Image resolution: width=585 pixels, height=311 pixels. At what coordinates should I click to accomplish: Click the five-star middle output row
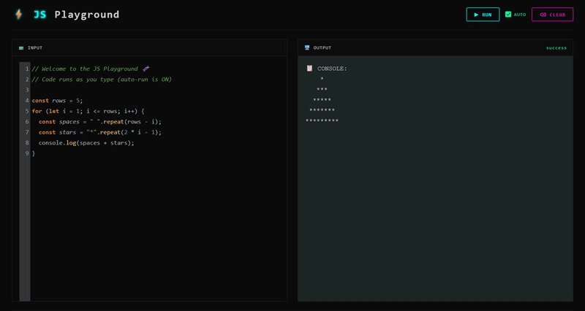(x=322, y=100)
